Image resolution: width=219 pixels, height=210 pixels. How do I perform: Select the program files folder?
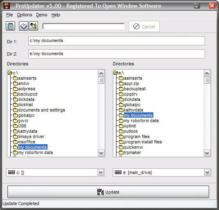pos(134,136)
